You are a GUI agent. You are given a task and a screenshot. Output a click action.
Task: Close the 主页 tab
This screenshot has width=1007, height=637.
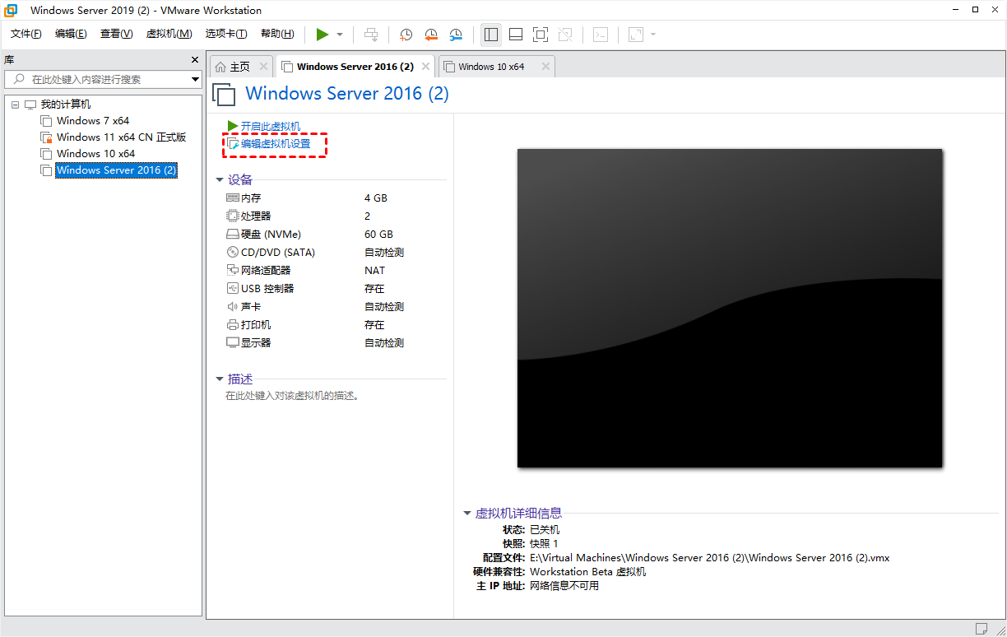coord(263,67)
